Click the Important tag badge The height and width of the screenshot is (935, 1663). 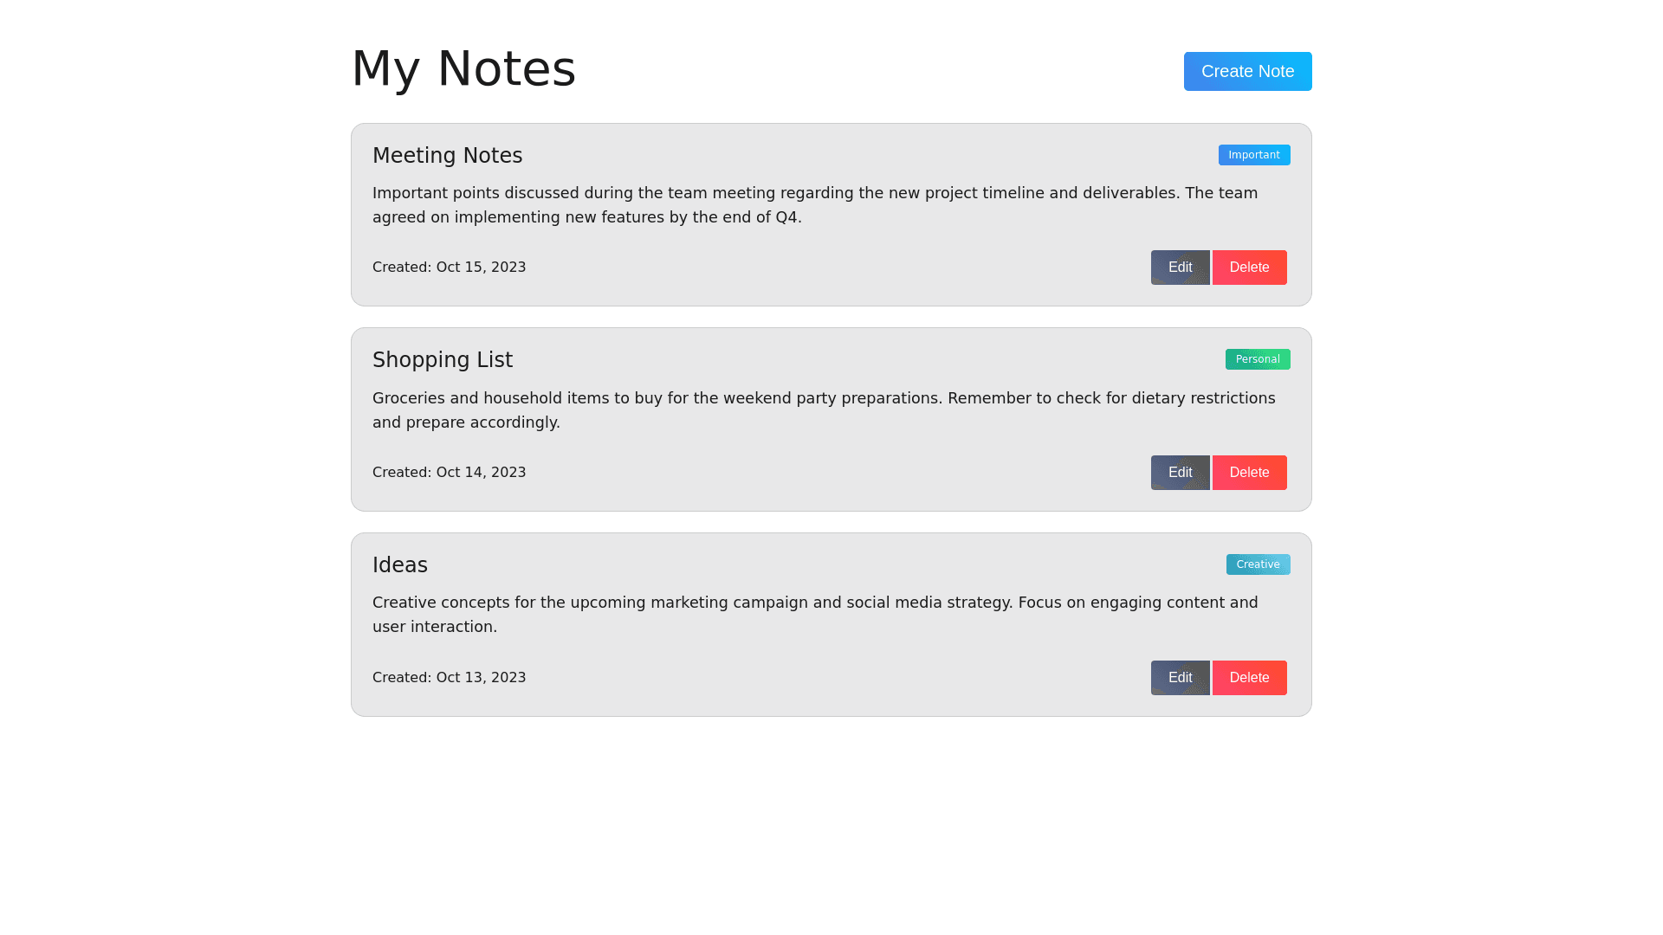point(1253,155)
